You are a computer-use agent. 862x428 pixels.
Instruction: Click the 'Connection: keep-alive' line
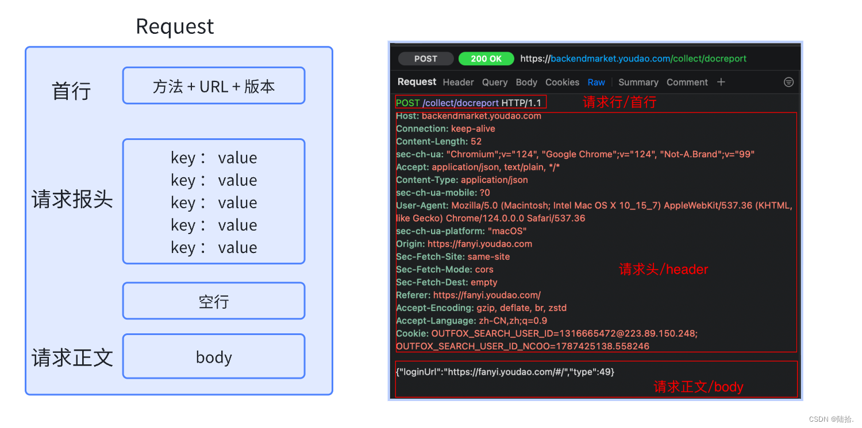(x=445, y=129)
